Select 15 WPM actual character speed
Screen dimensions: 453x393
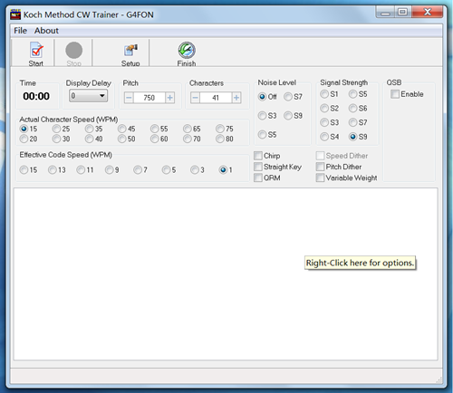pos(24,129)
